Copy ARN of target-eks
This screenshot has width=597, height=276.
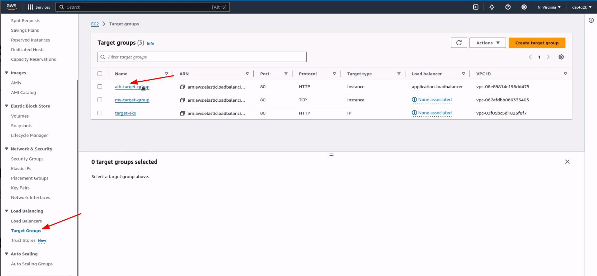pyautogui.click(x=182, y=113)
